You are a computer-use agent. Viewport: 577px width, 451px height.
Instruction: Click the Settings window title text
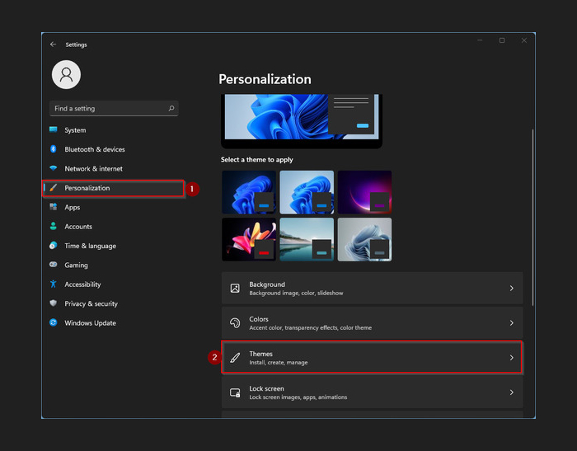click(x=76, y=45)
